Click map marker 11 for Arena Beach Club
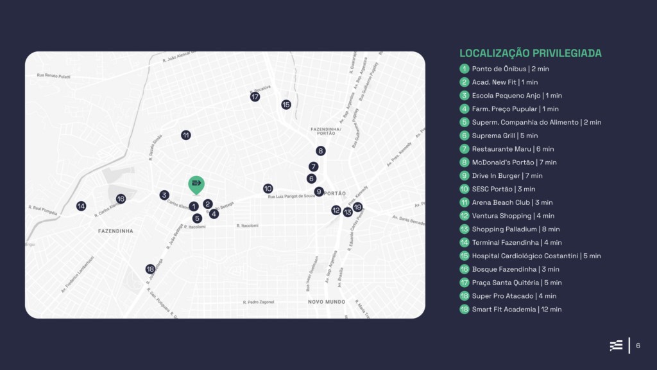 coord(186,135)
